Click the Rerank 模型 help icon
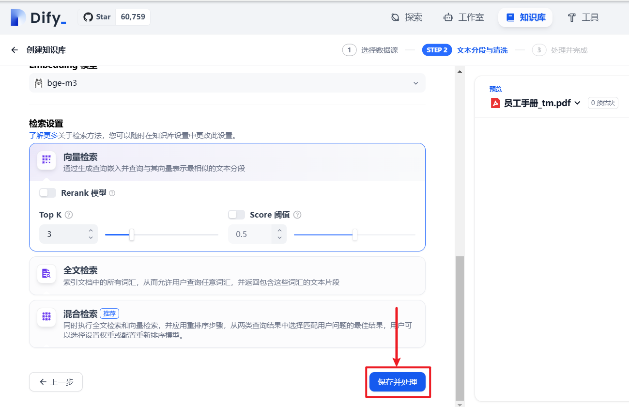Image resolution: width=629 pixels, height=407 pixels. pyautogui.click(x=112, y=193)
